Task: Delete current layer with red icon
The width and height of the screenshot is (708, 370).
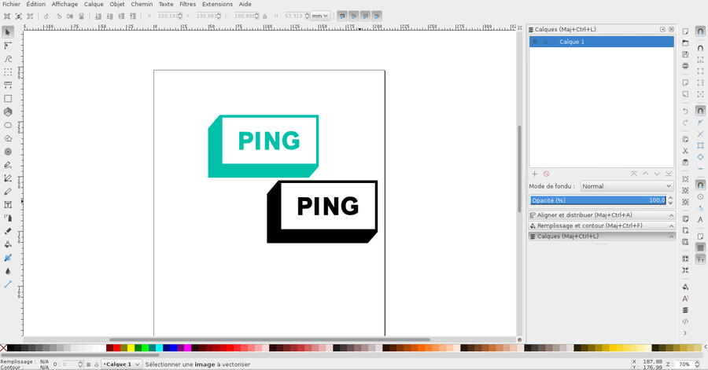Action: [x=546, y=174]
